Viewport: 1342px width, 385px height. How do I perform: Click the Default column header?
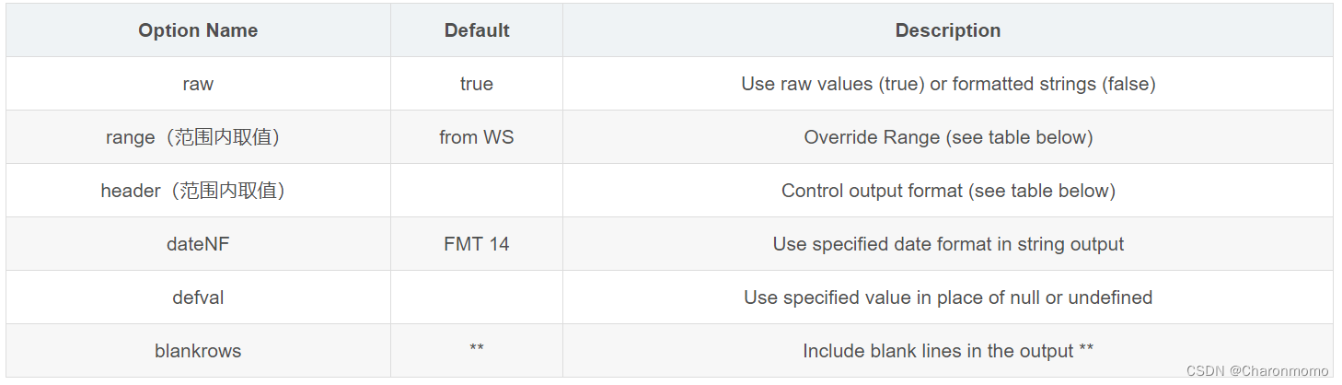coord(477,30)
